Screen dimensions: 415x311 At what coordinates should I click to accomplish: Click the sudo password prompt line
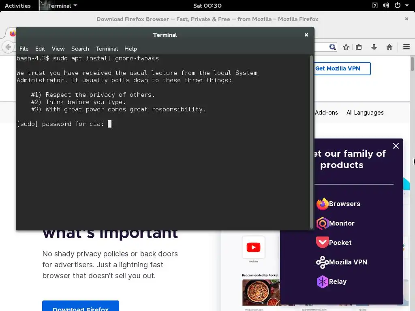click(64, 124)
